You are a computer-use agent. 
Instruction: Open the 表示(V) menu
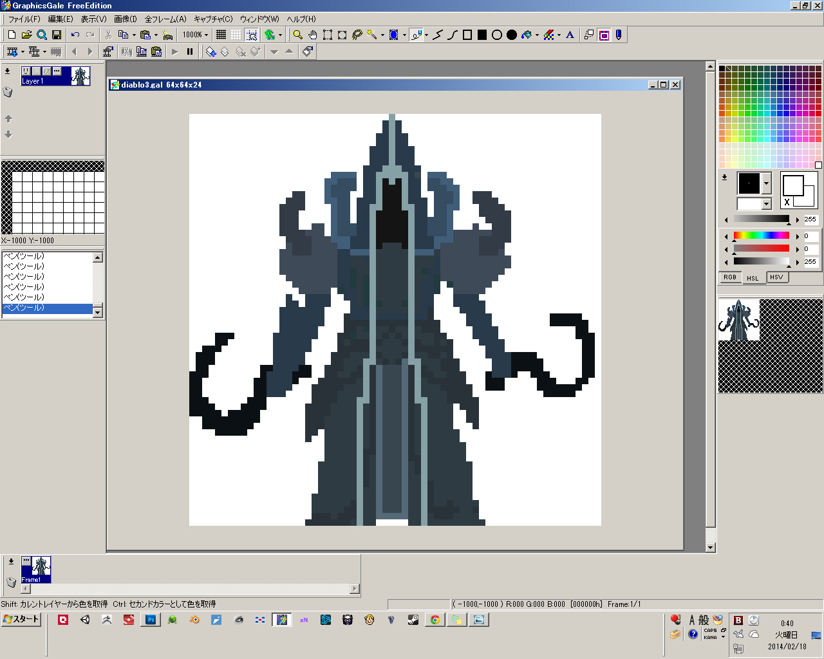pyautogui.click(x=93, y=19)
